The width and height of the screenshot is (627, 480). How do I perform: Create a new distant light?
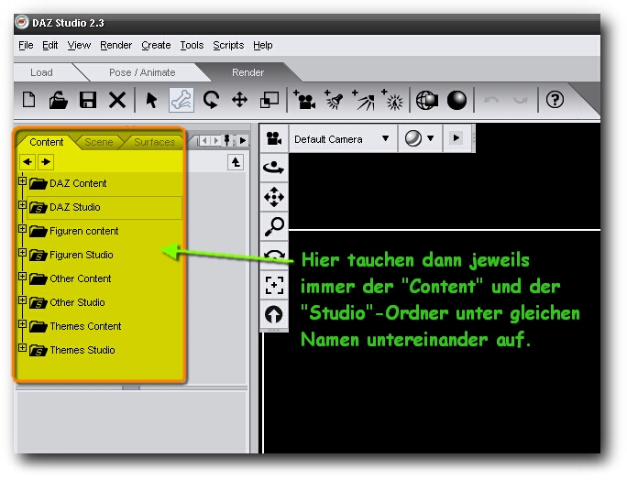[364, 100]
